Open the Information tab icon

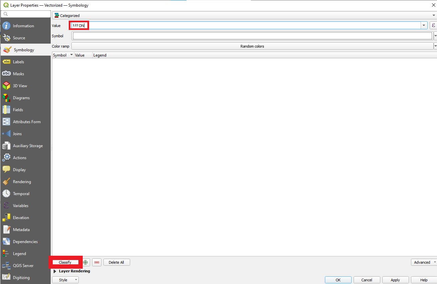6,26
